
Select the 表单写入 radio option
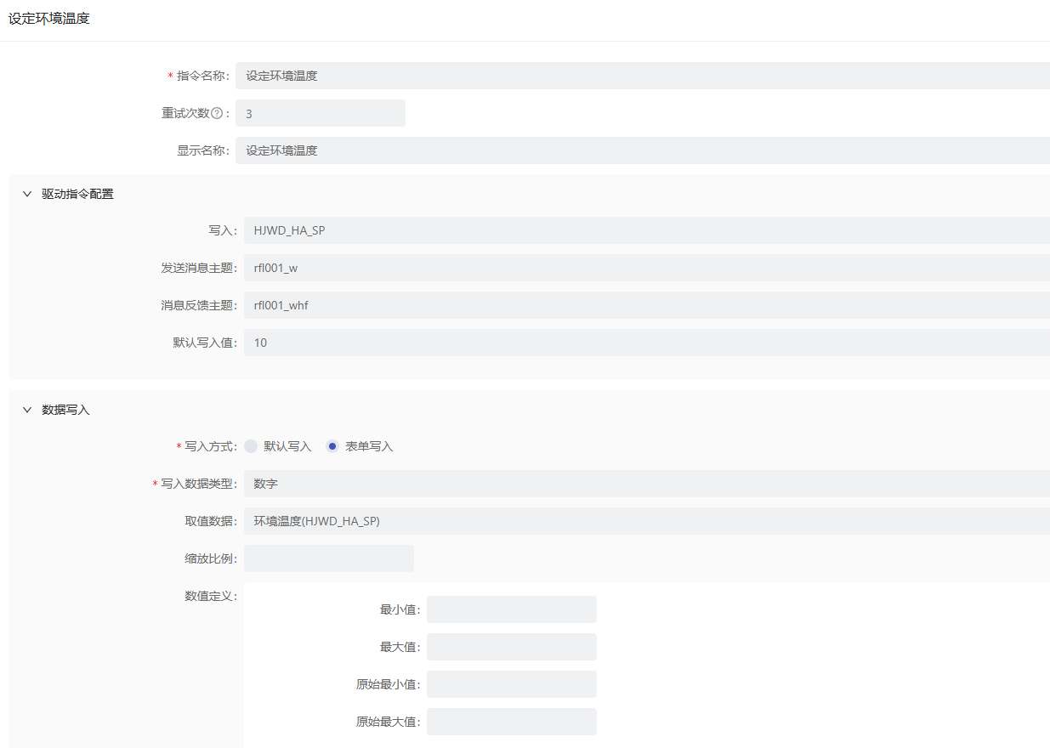[x=332, y=446]
